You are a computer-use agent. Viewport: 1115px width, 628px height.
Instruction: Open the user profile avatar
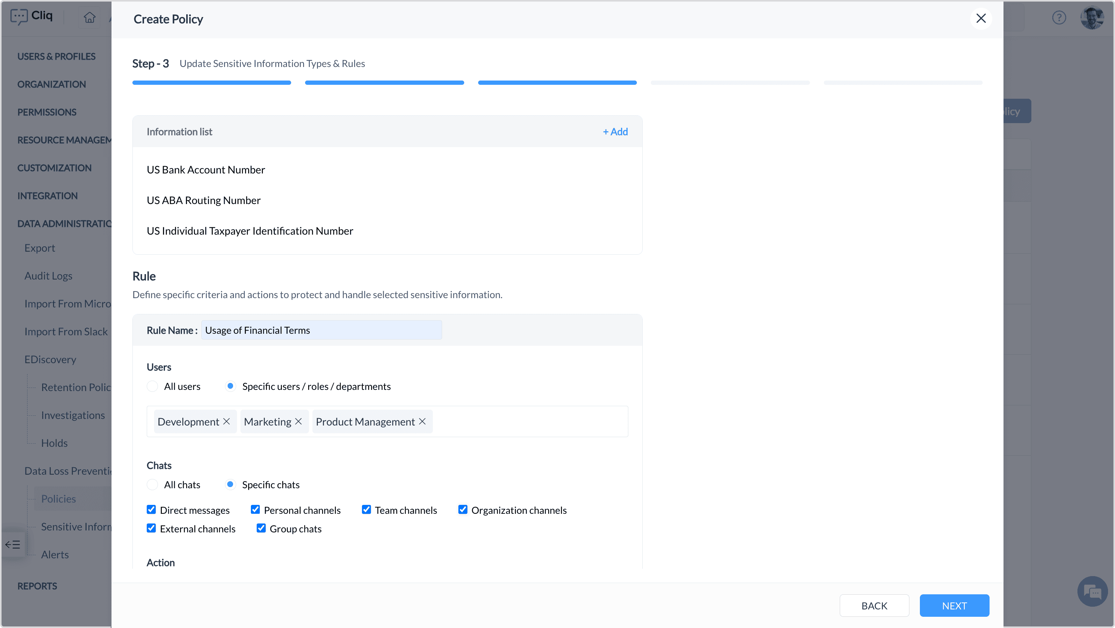(x=1092, y=18)
